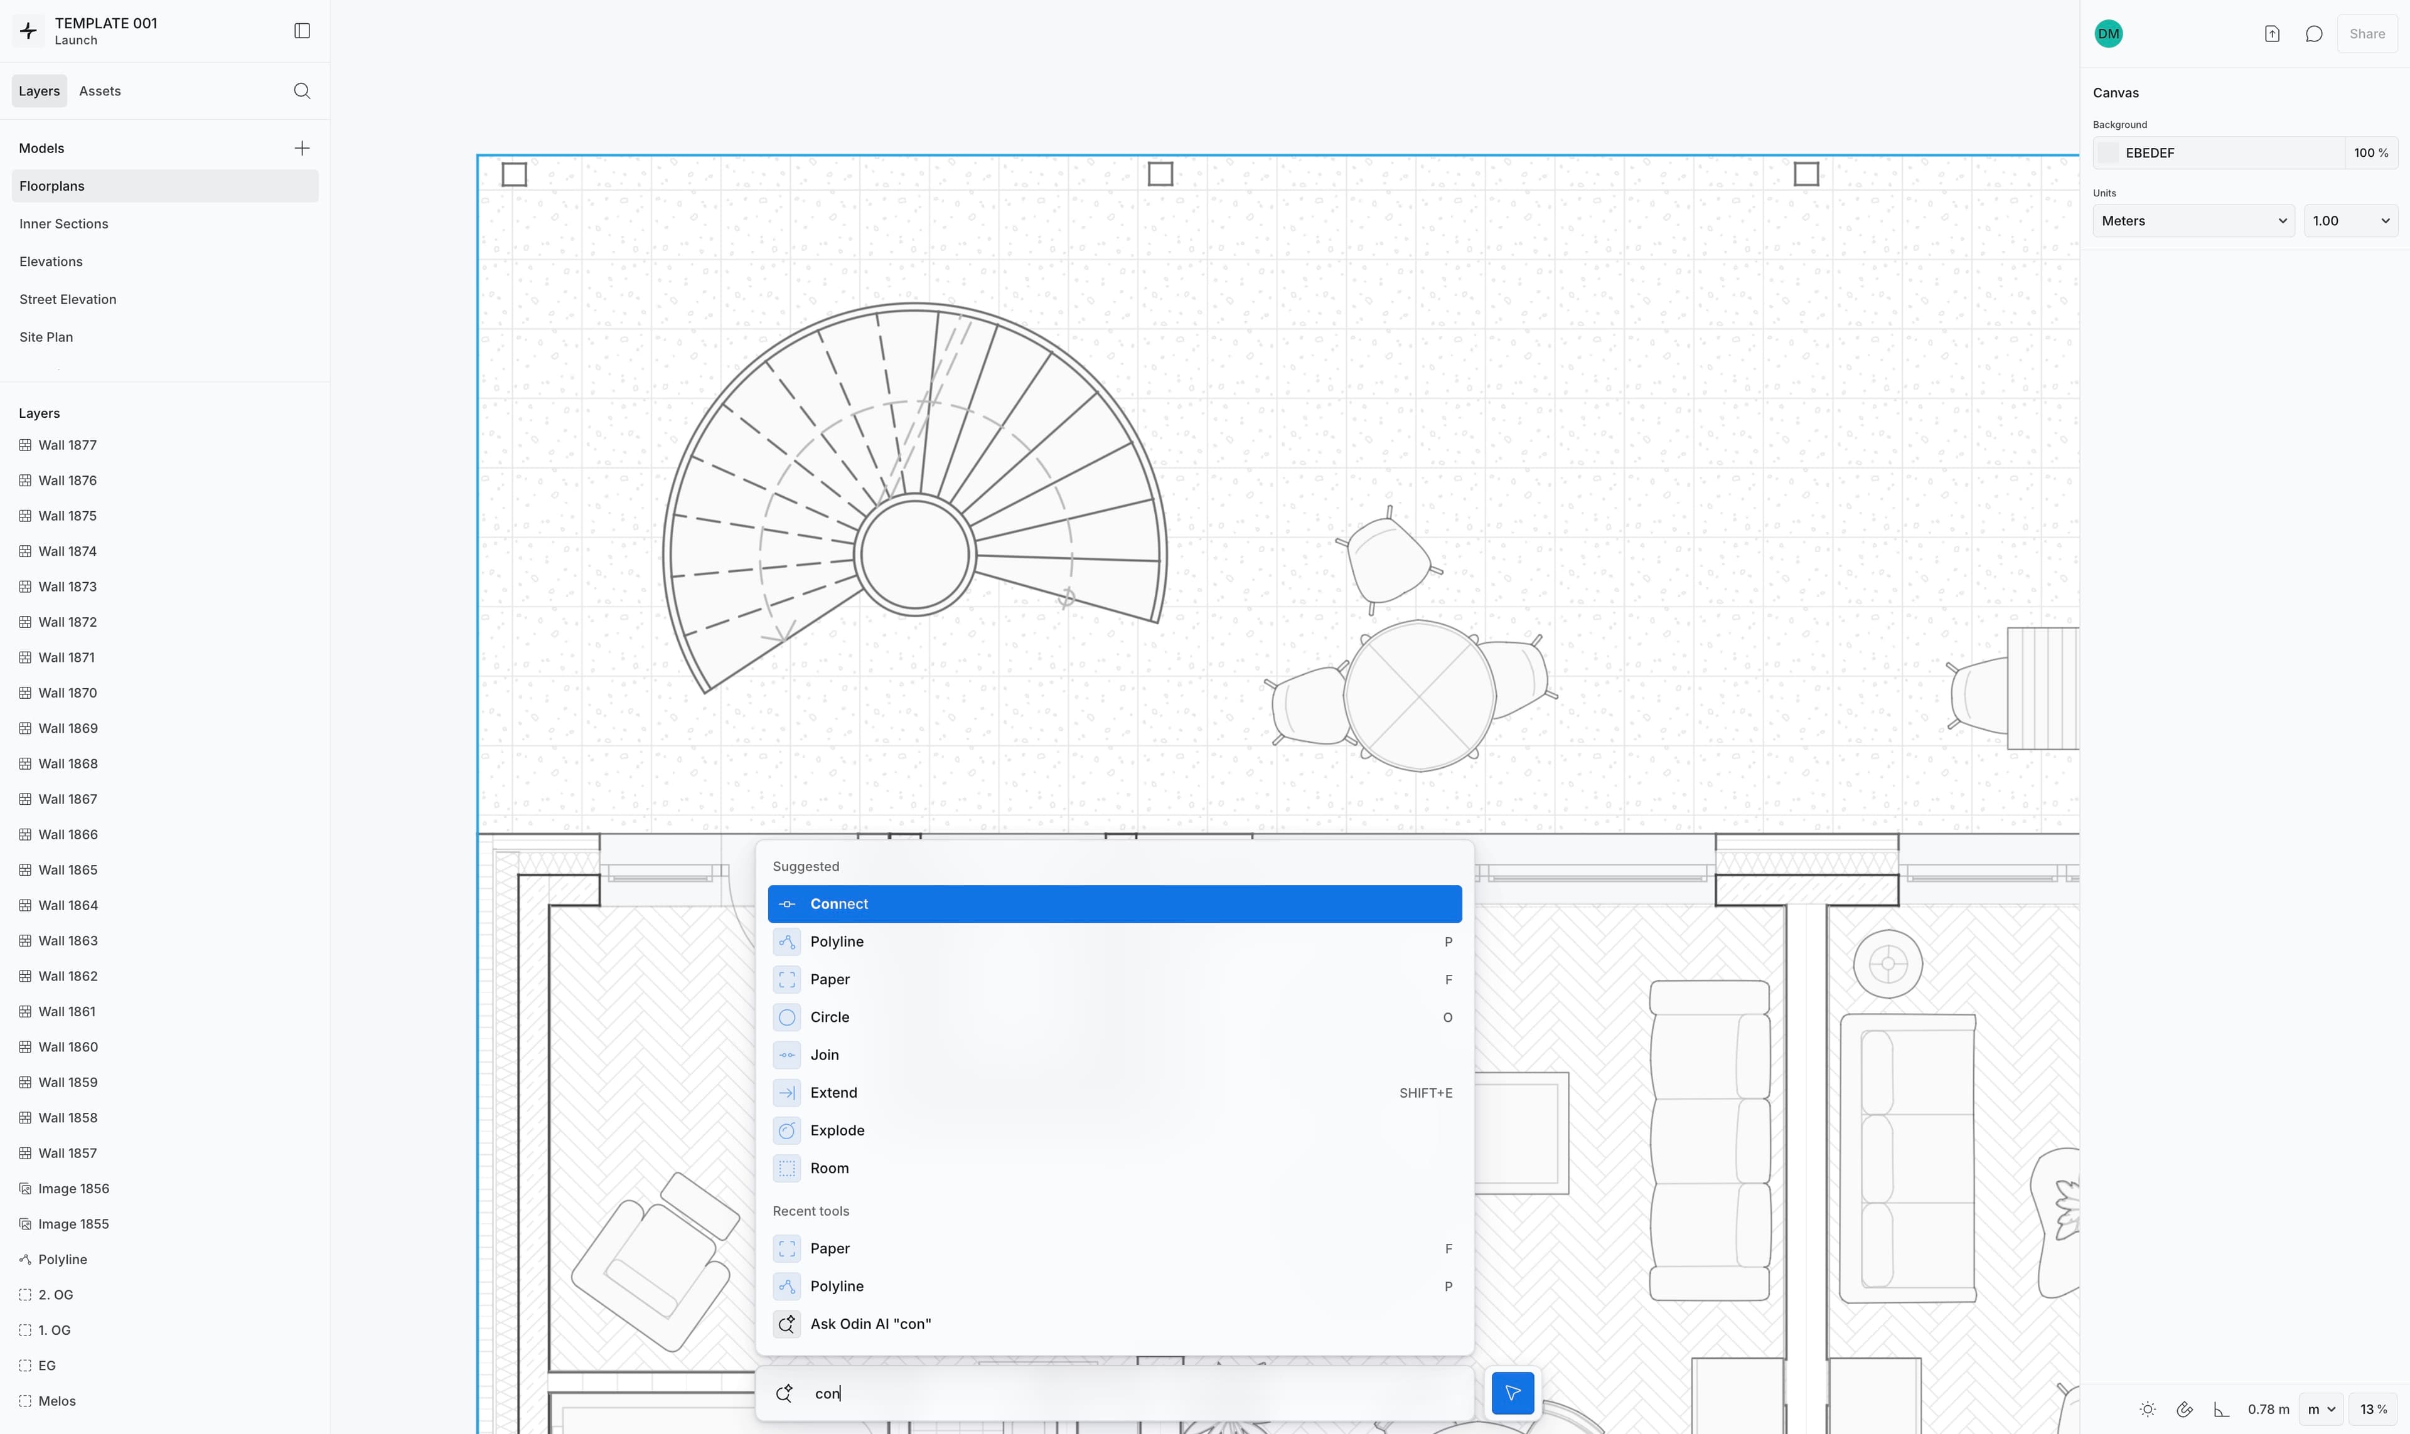Viewport: 2410px width, 1434px height.
Task: Click the round table on canvas
Action: [1419, 696]
